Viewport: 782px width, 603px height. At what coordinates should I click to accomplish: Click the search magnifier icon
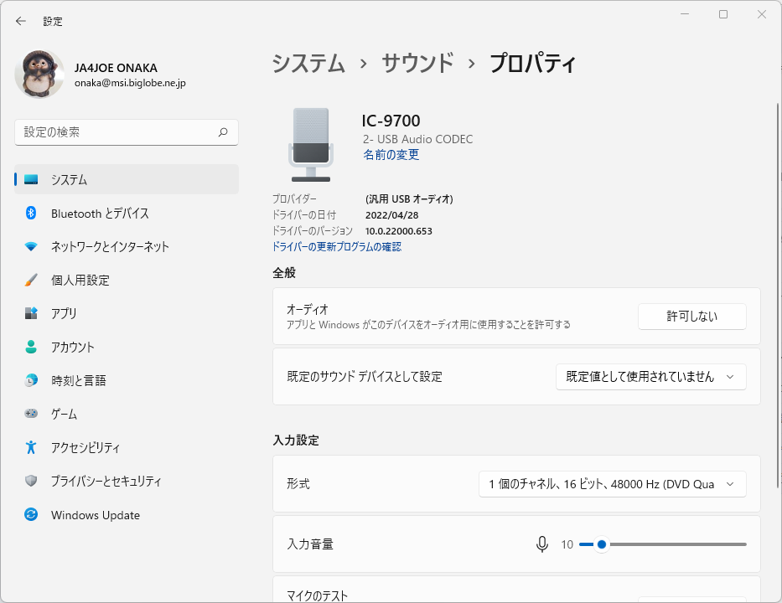[223, 132]
